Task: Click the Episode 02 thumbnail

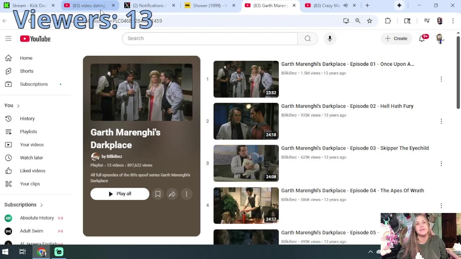Action: pyautogui.click(x=246, y=121)
